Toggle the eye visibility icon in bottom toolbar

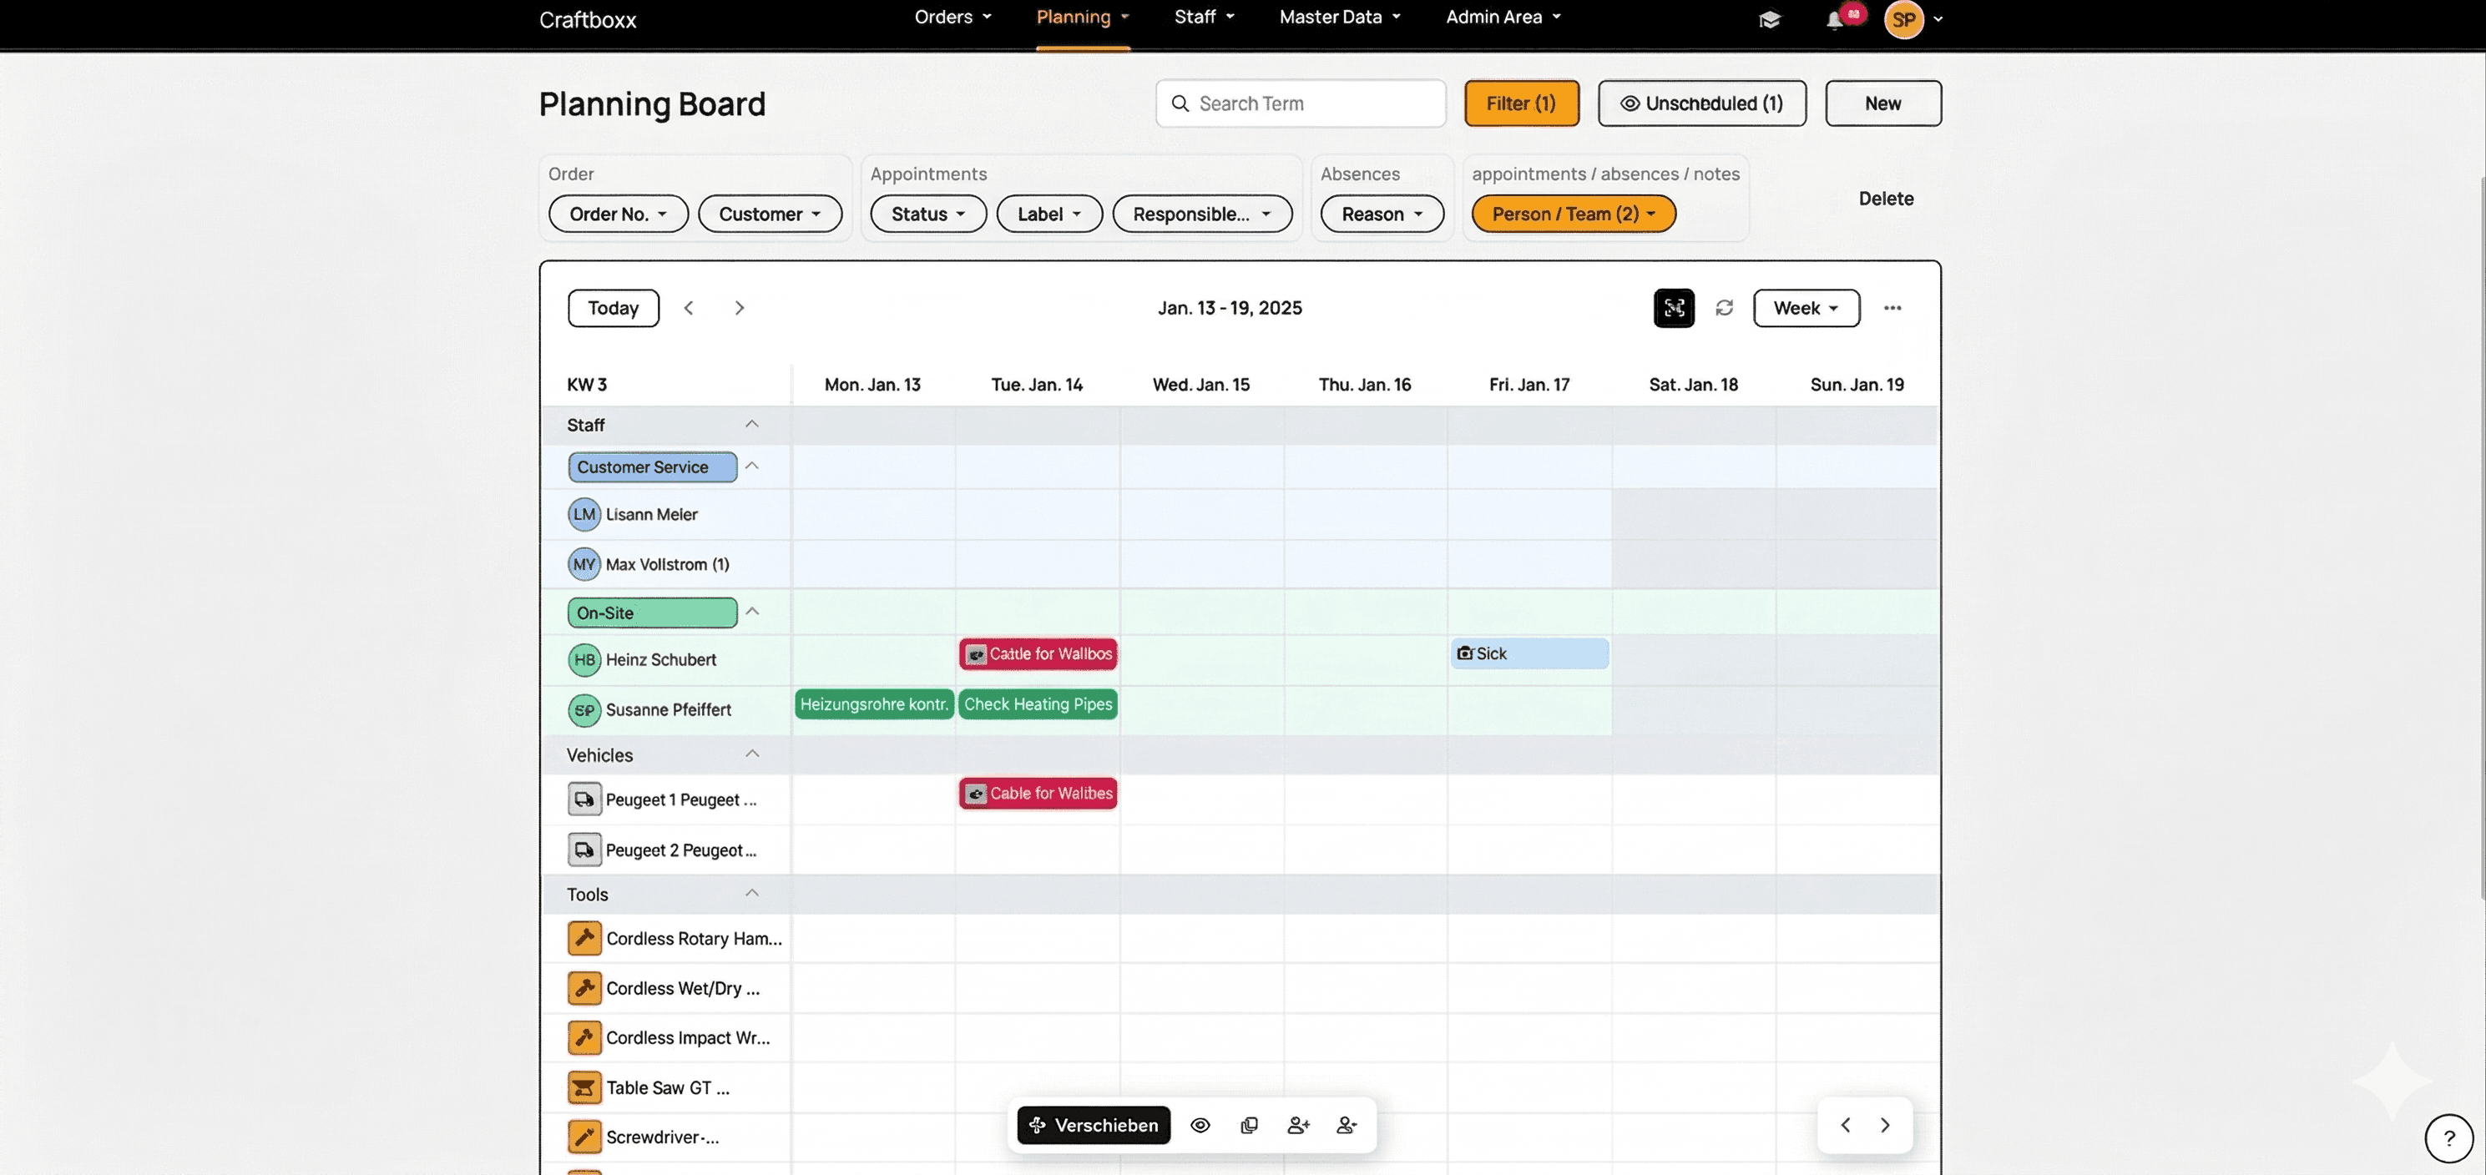pos(1200,1125)
